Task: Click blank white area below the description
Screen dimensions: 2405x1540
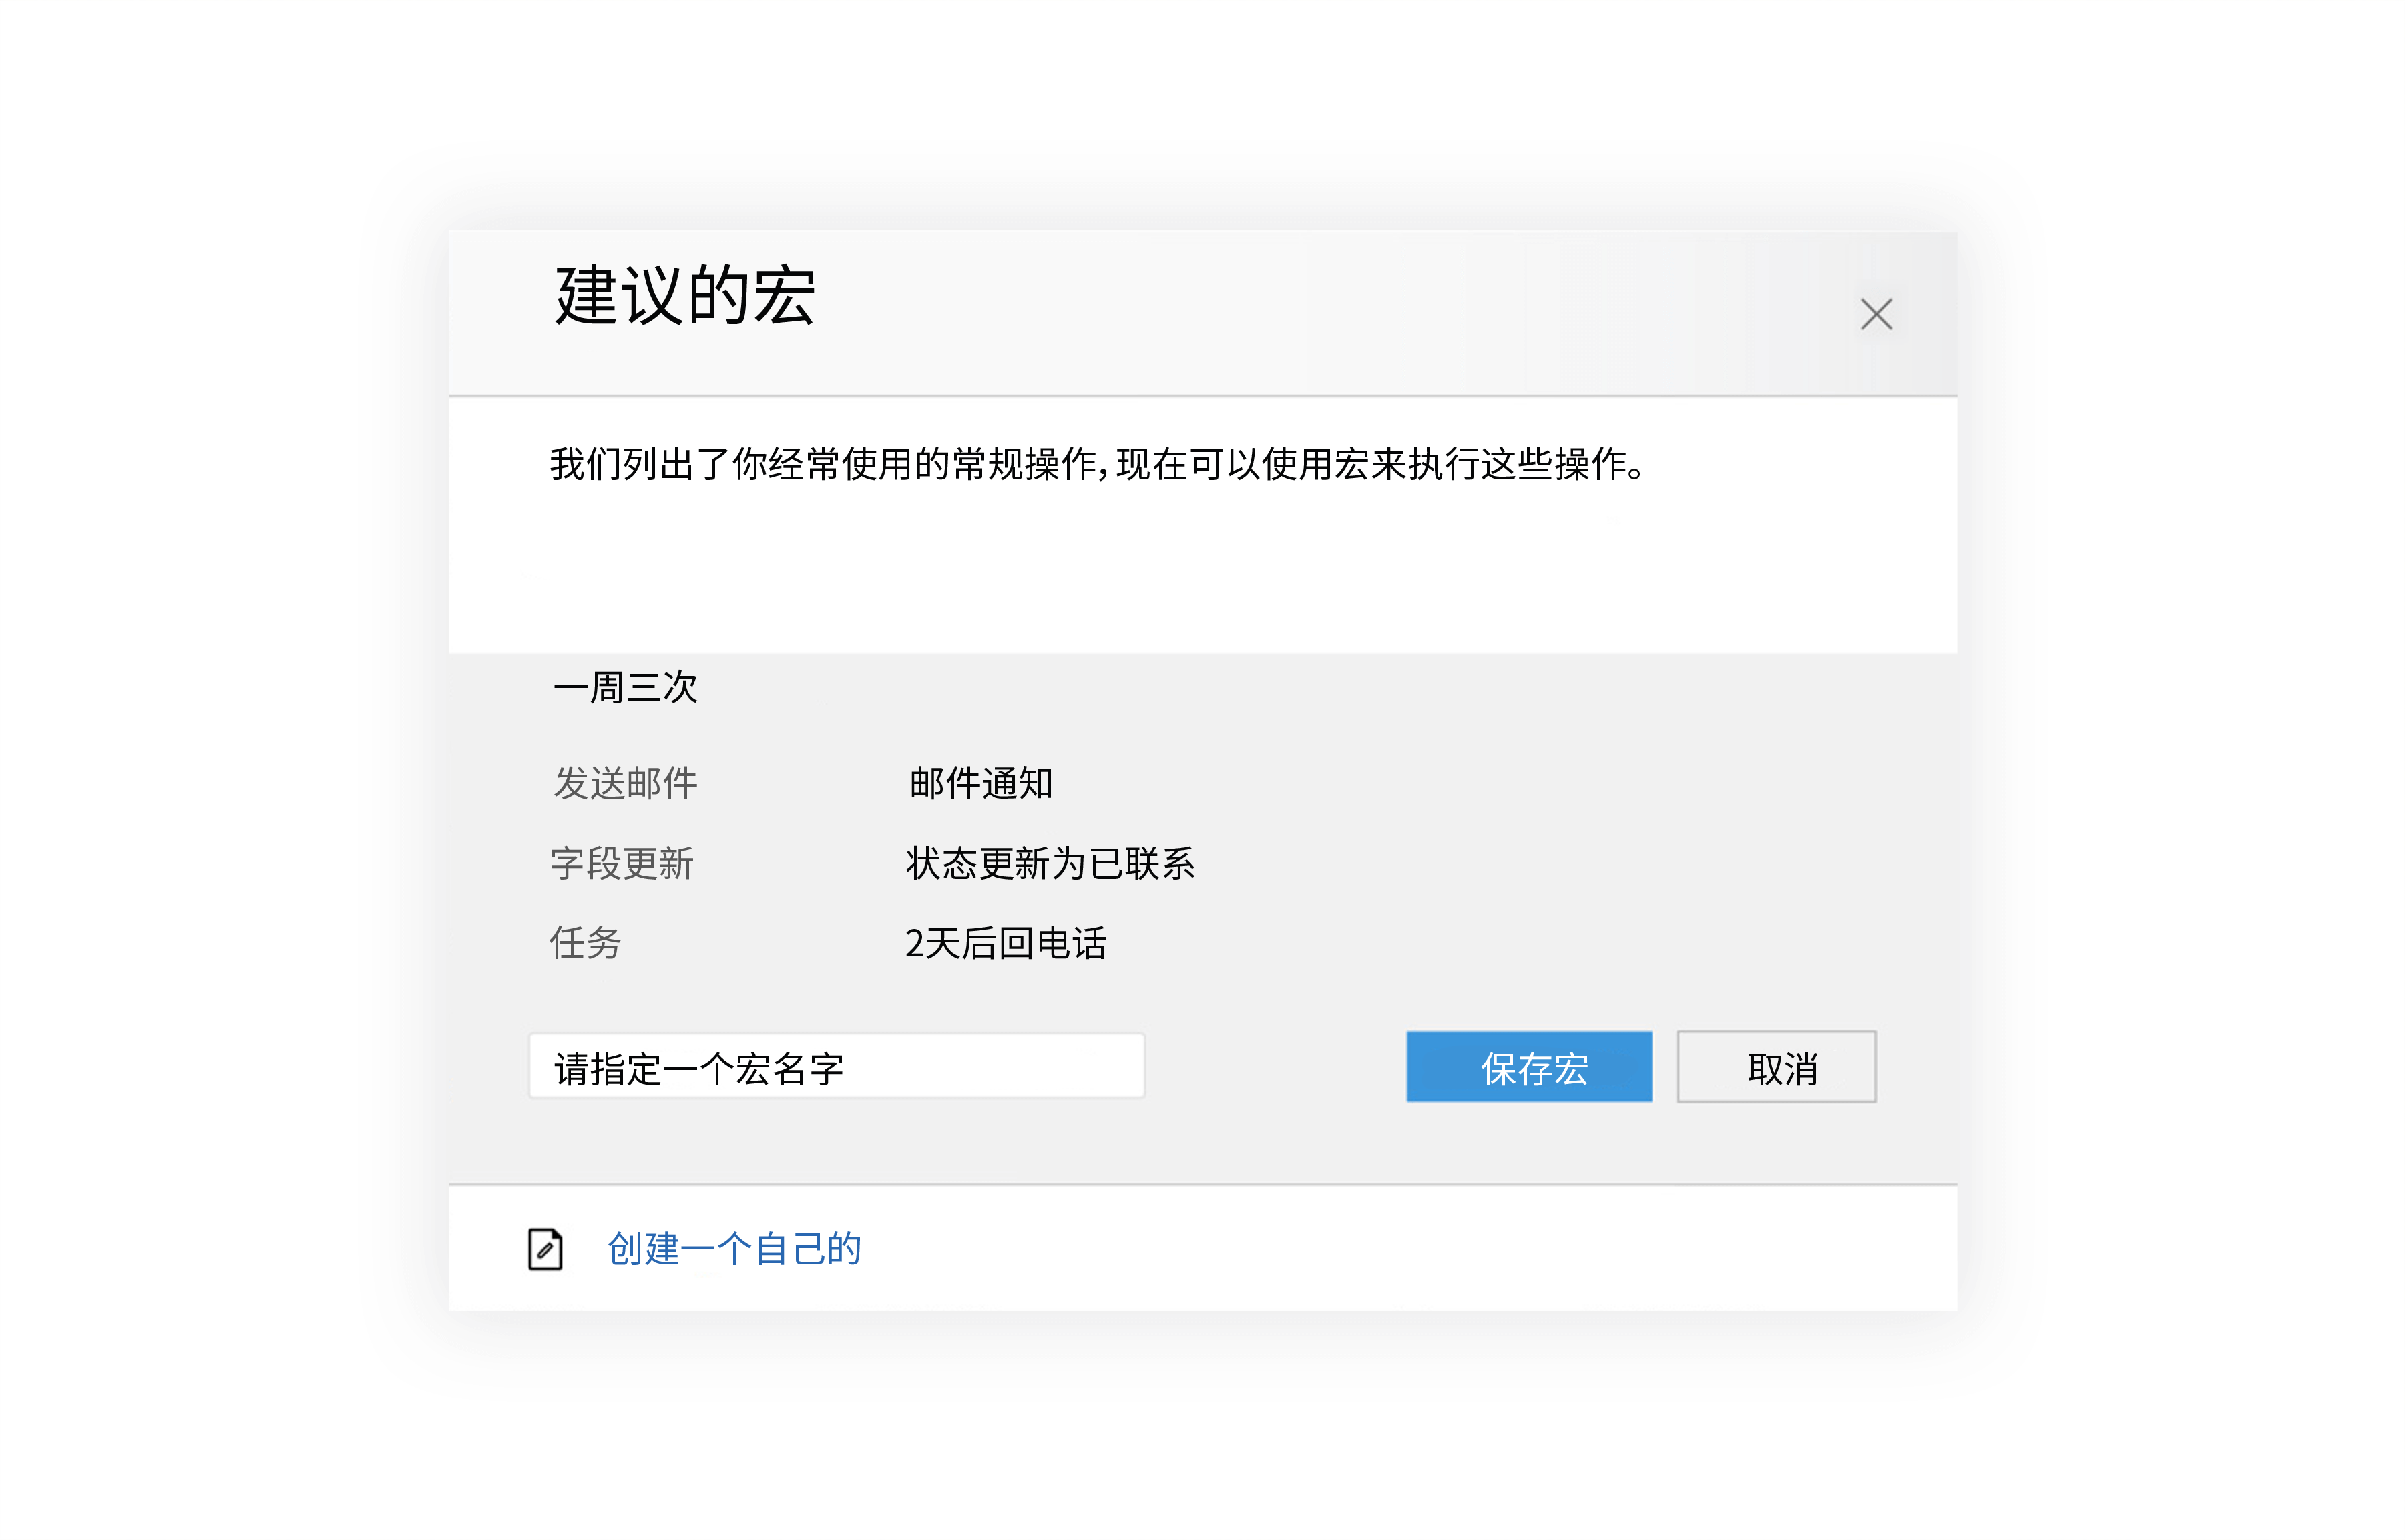Action: tap(1200, 580)
